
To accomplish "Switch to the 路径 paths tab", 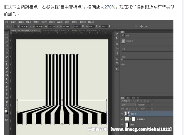I will 133,98.
